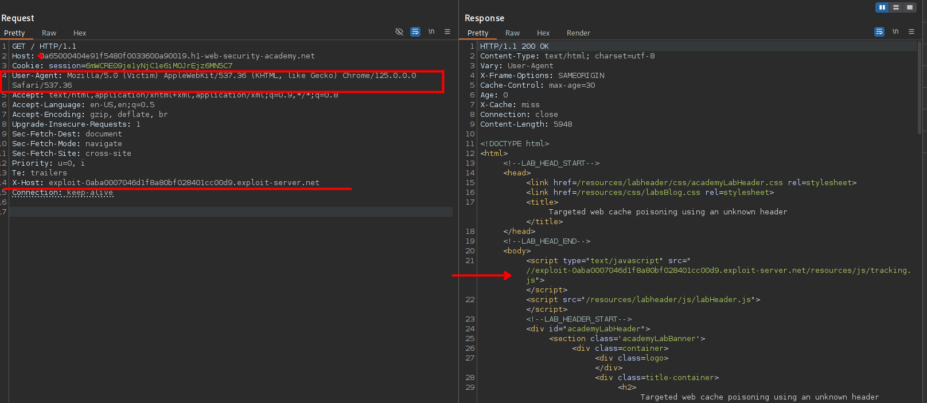Click the Request panel heading
927x403 pixels.
pyautogui.click(x=18, y=18)
